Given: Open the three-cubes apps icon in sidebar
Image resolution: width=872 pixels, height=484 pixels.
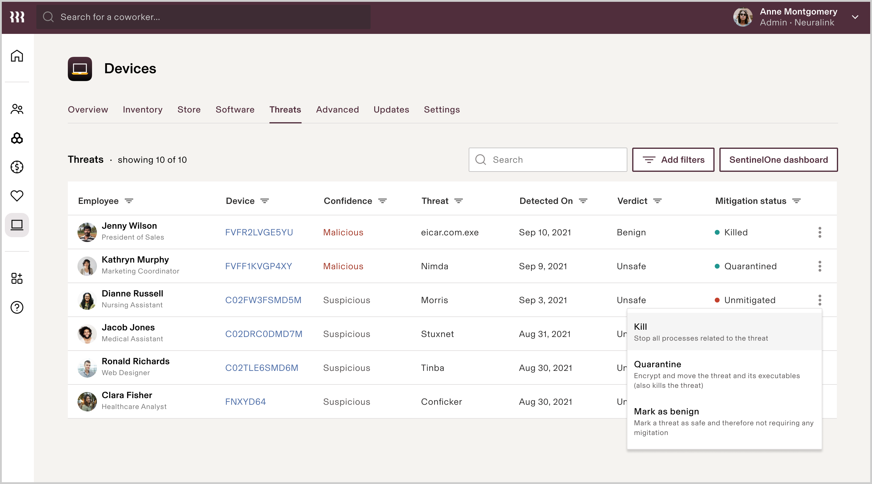Looking at the screenshot, I should click(x=17, y=138).
